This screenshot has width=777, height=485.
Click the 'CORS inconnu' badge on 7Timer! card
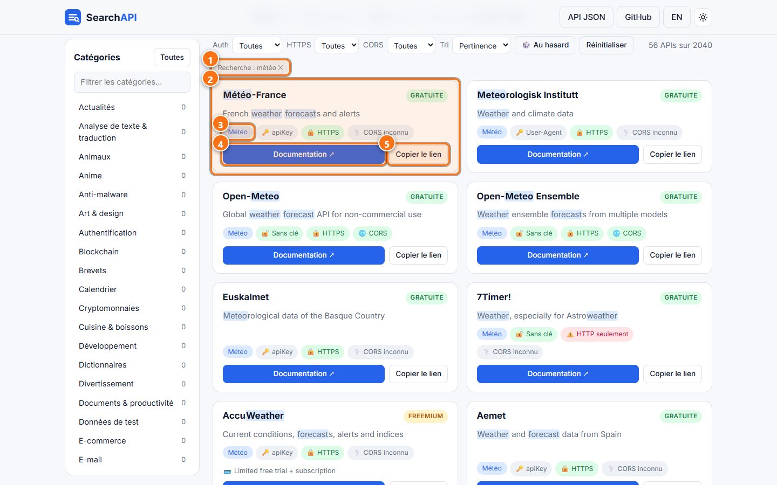[x=510, y=352]
